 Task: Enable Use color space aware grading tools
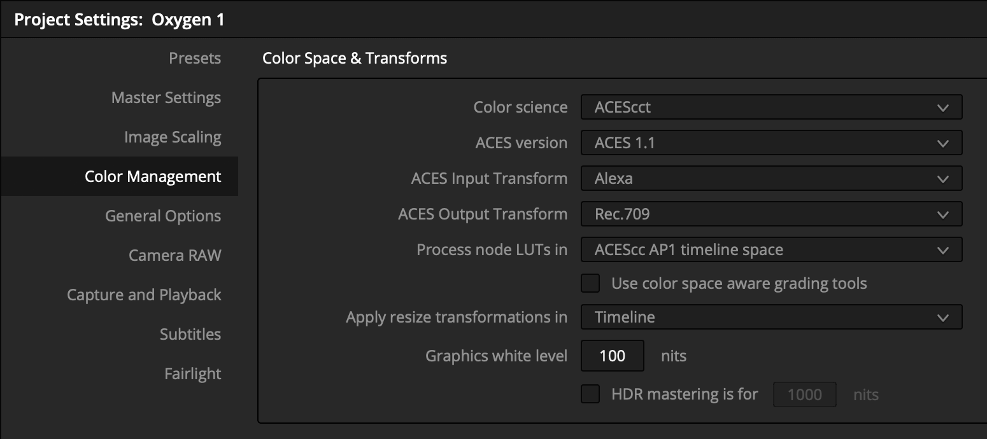(x=590, y=283)
